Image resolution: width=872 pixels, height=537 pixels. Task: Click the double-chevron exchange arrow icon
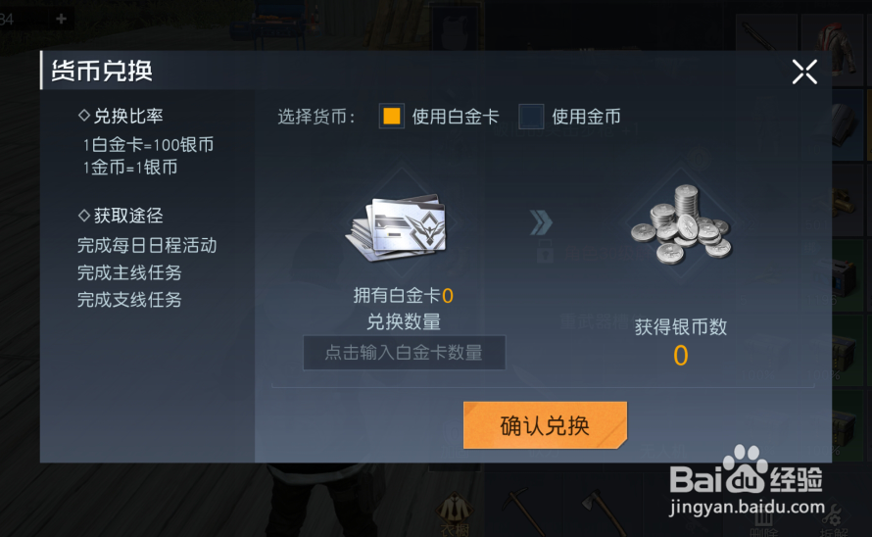(x=541, y=222)
